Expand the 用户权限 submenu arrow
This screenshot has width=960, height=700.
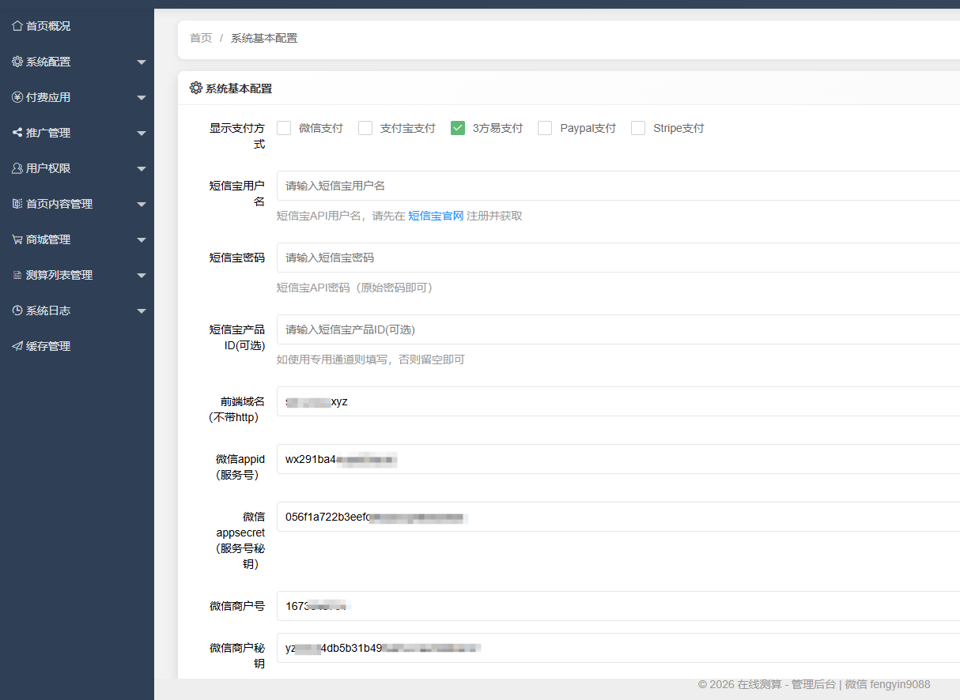[142, 169]
